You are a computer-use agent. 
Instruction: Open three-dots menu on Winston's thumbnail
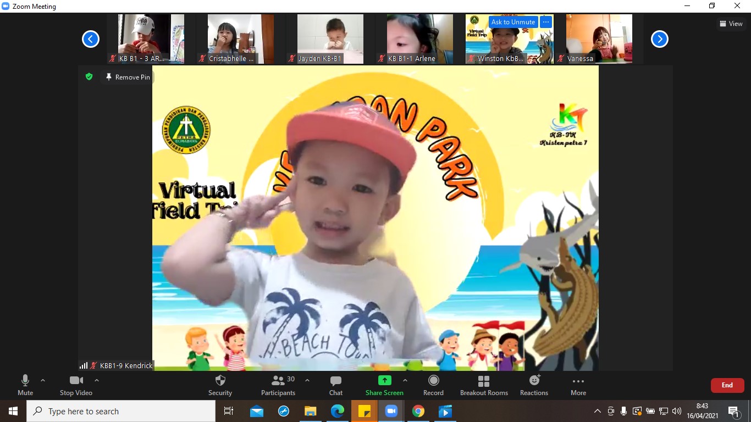pos(545,22)
